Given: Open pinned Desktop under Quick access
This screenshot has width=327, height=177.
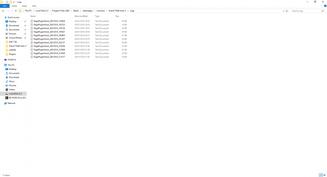Looking at the screenshot, I should (12, 22).
